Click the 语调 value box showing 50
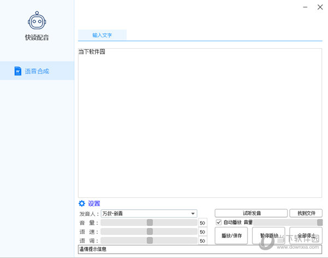This screenshot has width=328, height=258. point(202,241)
